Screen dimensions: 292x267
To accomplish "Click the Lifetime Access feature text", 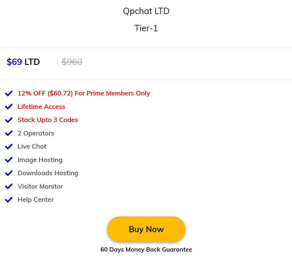I will (x=41, y=107).
